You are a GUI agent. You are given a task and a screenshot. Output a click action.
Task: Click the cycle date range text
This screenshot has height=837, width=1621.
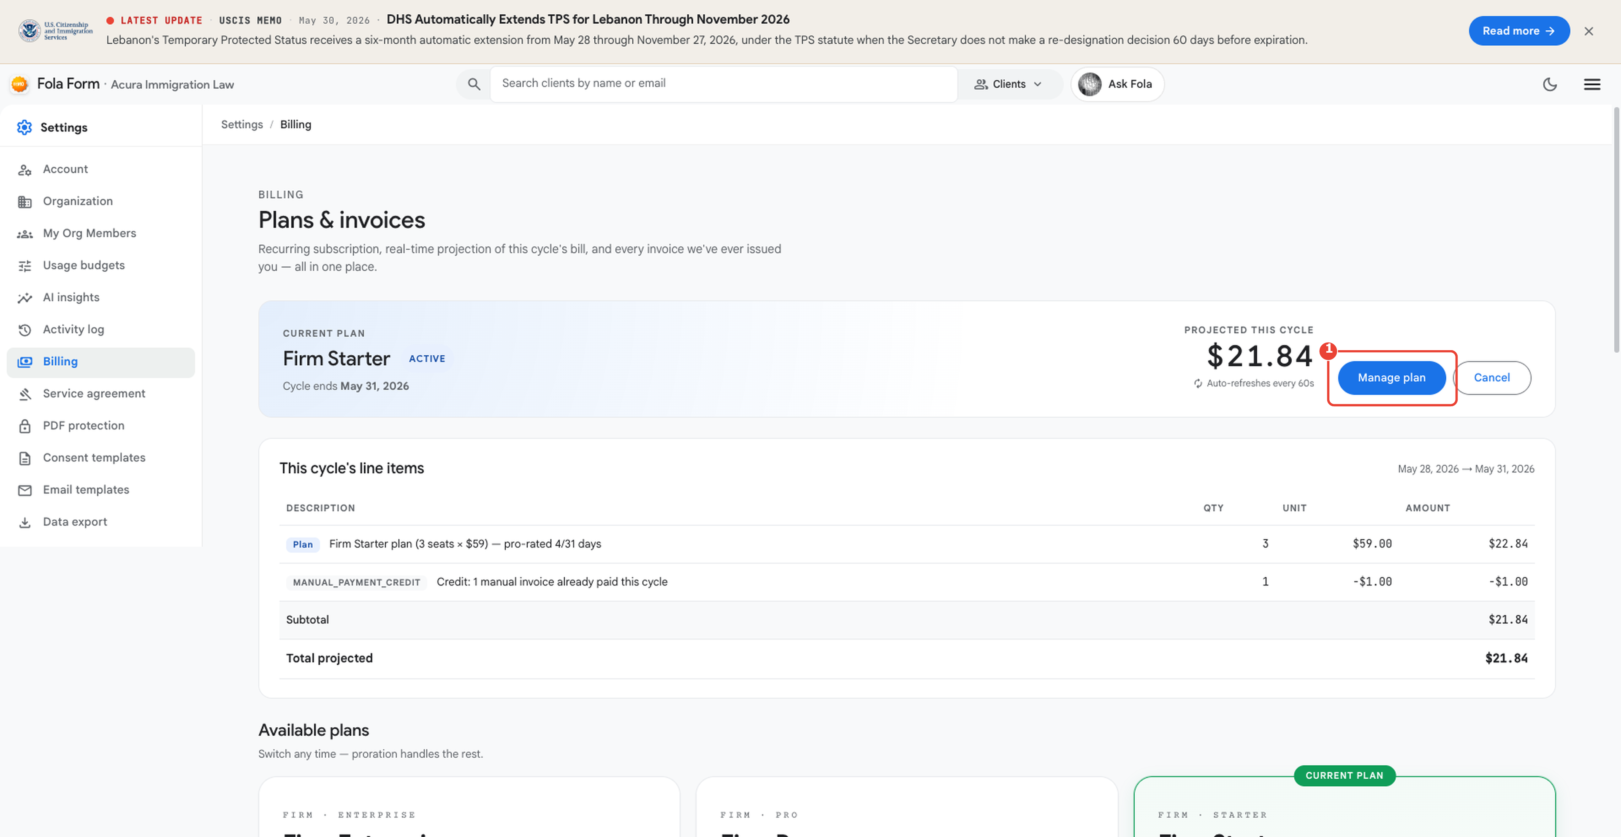[1466, 469]
